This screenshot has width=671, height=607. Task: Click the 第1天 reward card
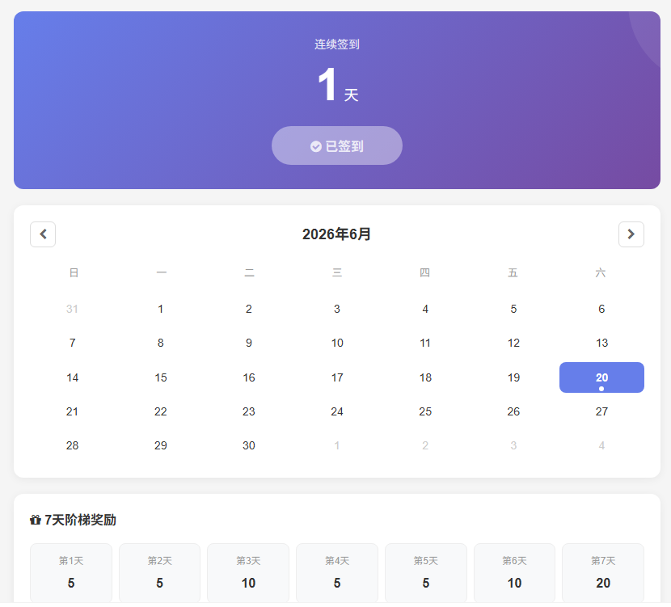click(x=71, y=573)
